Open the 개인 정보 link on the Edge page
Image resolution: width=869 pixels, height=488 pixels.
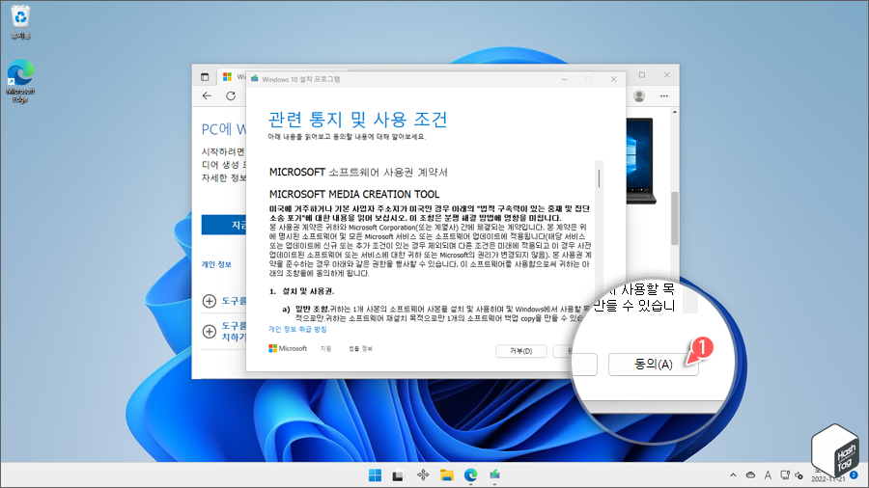[x=216, y=264]
